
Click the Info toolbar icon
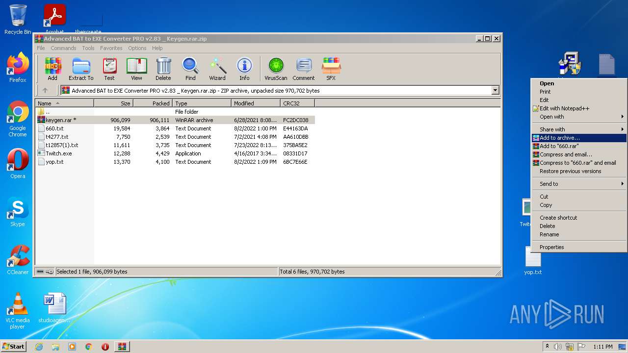coord(244,69)
